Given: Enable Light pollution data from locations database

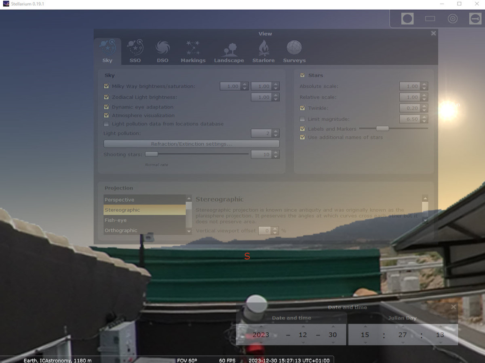Looking at the screenshot, I should (107, 124).
